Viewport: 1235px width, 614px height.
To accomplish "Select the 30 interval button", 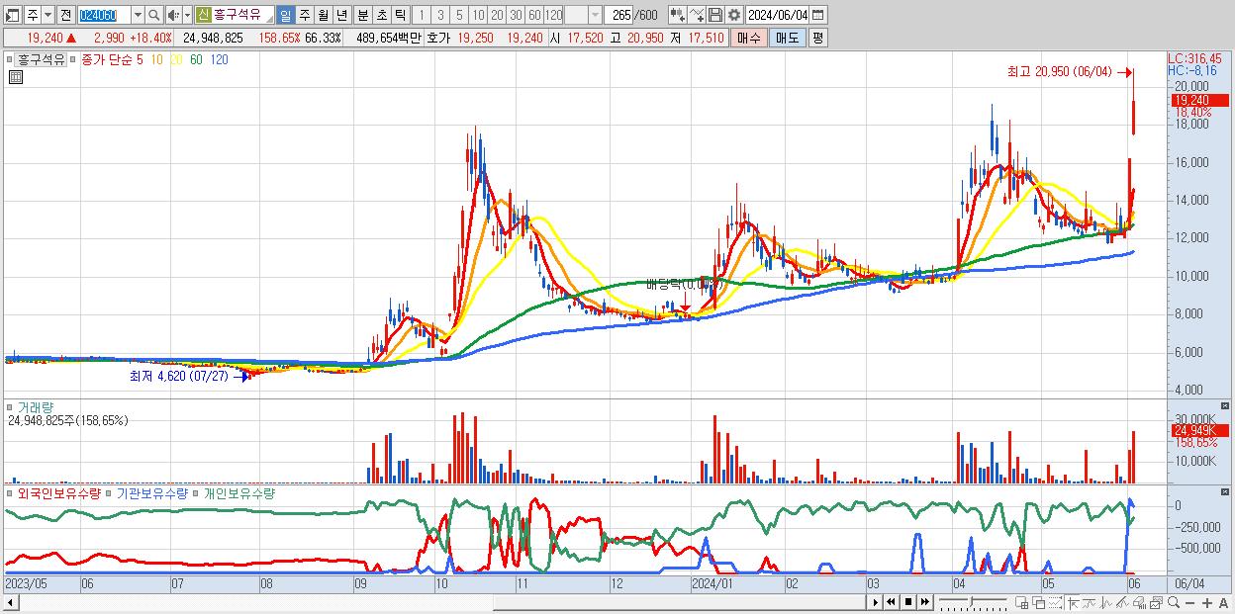I will coord(516,15).
